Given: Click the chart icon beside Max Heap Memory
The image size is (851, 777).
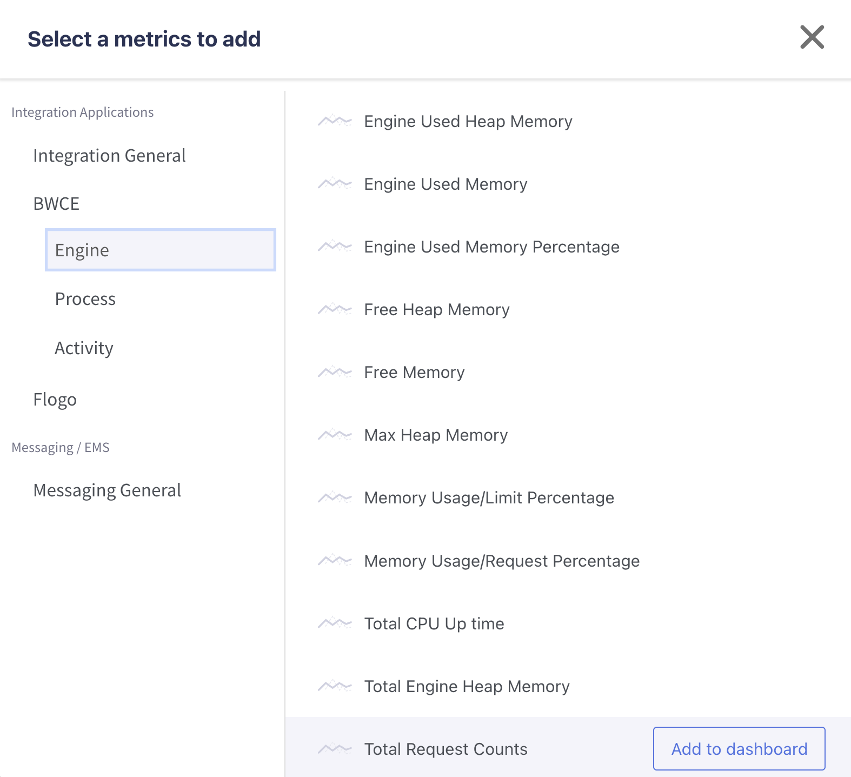Looking at the screenshot, I should pos(335,435).
